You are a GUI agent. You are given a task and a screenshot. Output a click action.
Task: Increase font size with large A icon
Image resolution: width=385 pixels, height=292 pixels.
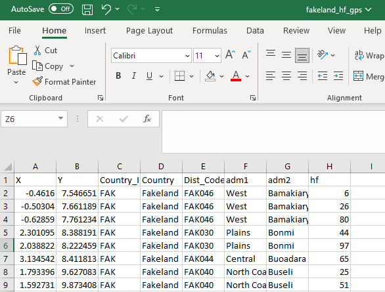231,55
